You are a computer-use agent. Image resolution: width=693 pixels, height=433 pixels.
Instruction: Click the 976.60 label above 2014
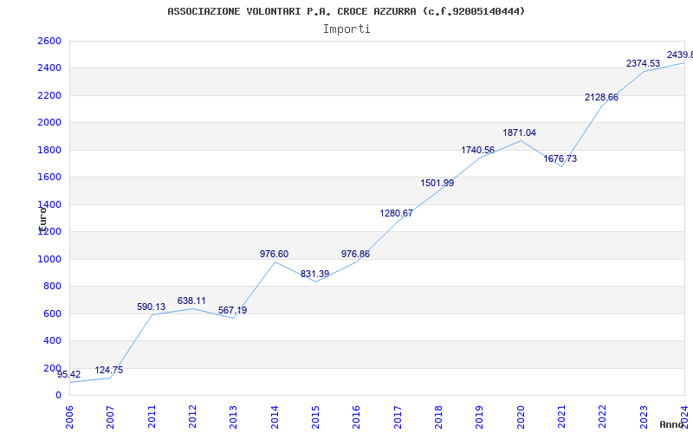point(274,254)
